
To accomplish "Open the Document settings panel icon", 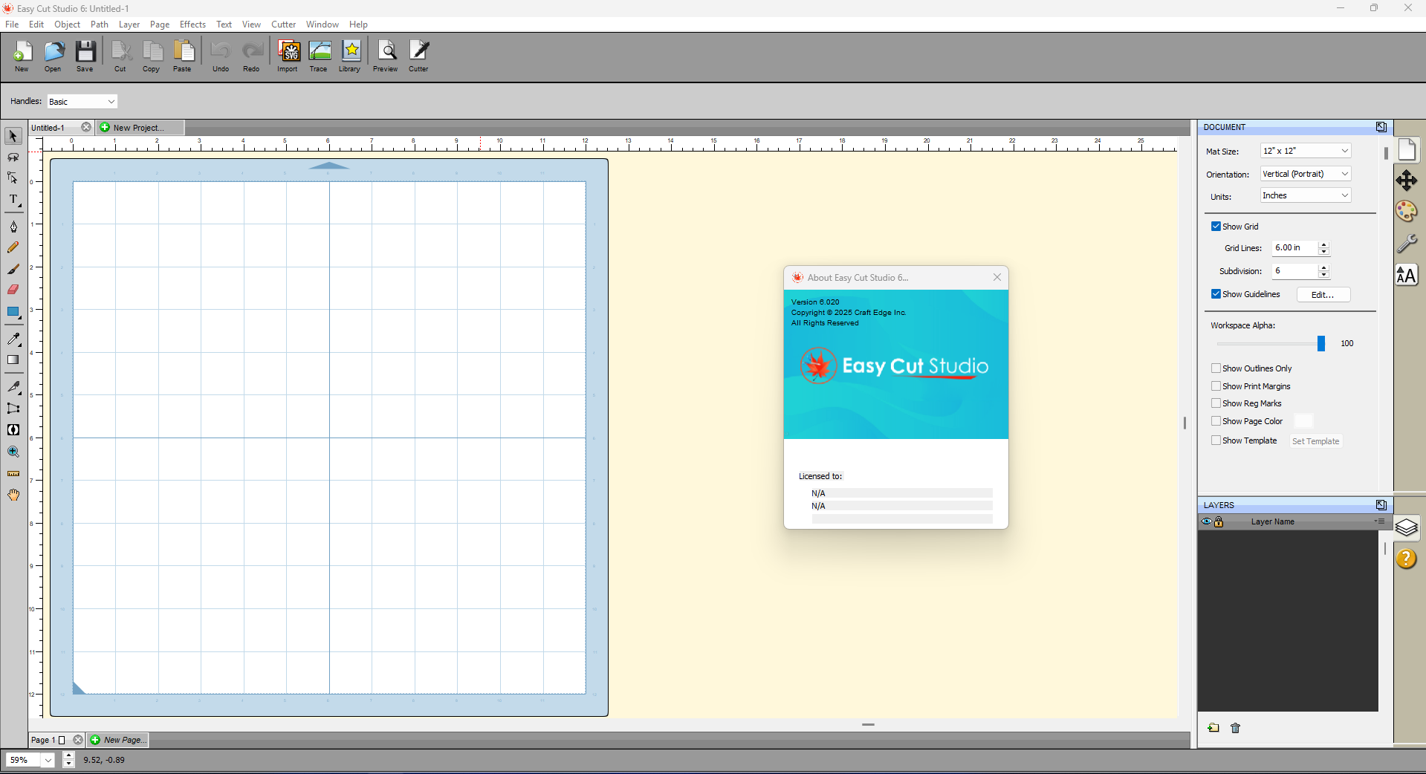I will click(x=1407, y=149).
